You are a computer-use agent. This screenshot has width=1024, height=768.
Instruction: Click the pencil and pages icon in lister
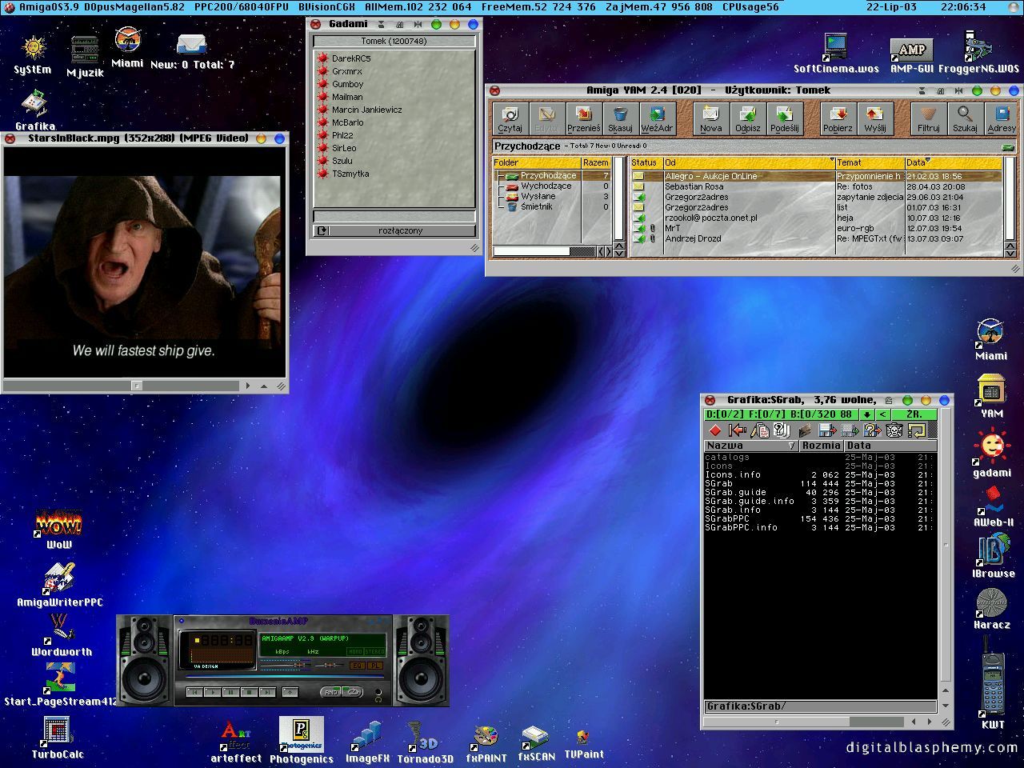tap(760, 430)
